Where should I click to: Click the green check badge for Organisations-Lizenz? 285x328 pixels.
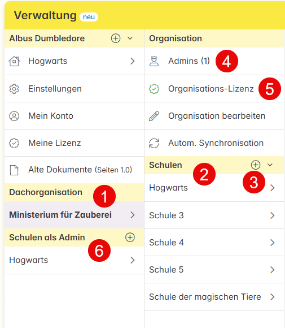(154, 89)
